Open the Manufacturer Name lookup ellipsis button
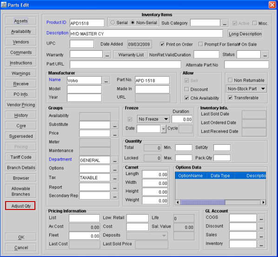The width and height of the screenshot is (278, 257). pyautogui.click(x=106, y=81)
